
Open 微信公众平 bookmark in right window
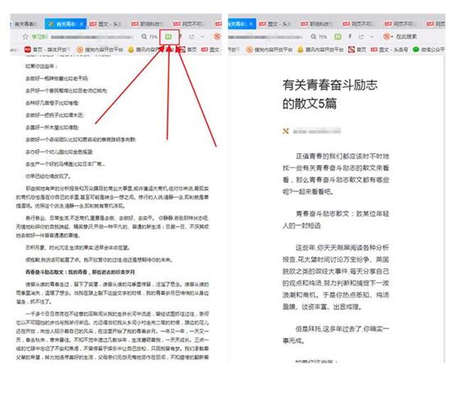(x=429, y=49)
